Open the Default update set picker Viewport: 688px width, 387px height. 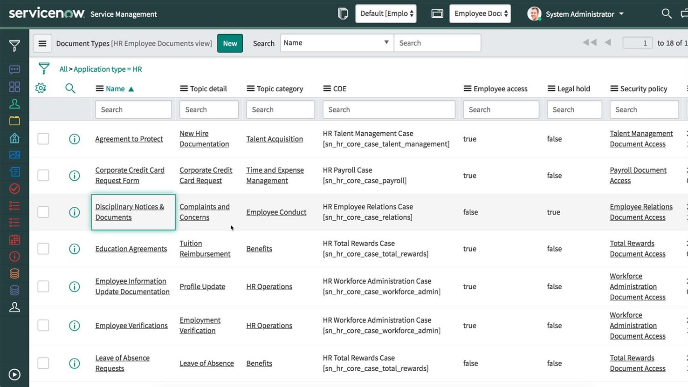[386, 14]
